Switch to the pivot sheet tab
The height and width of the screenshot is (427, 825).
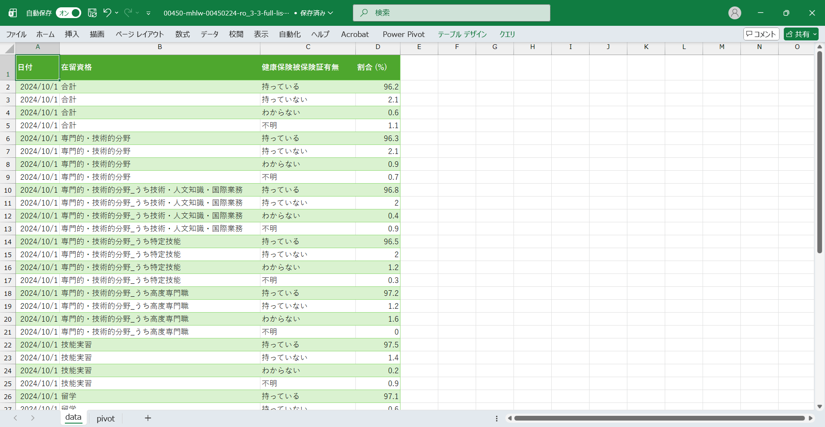click(105, 418)
